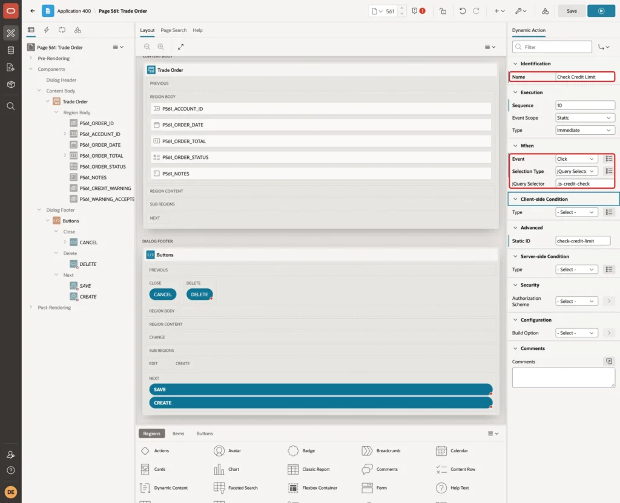Open the create plus menu

[500, 11]
